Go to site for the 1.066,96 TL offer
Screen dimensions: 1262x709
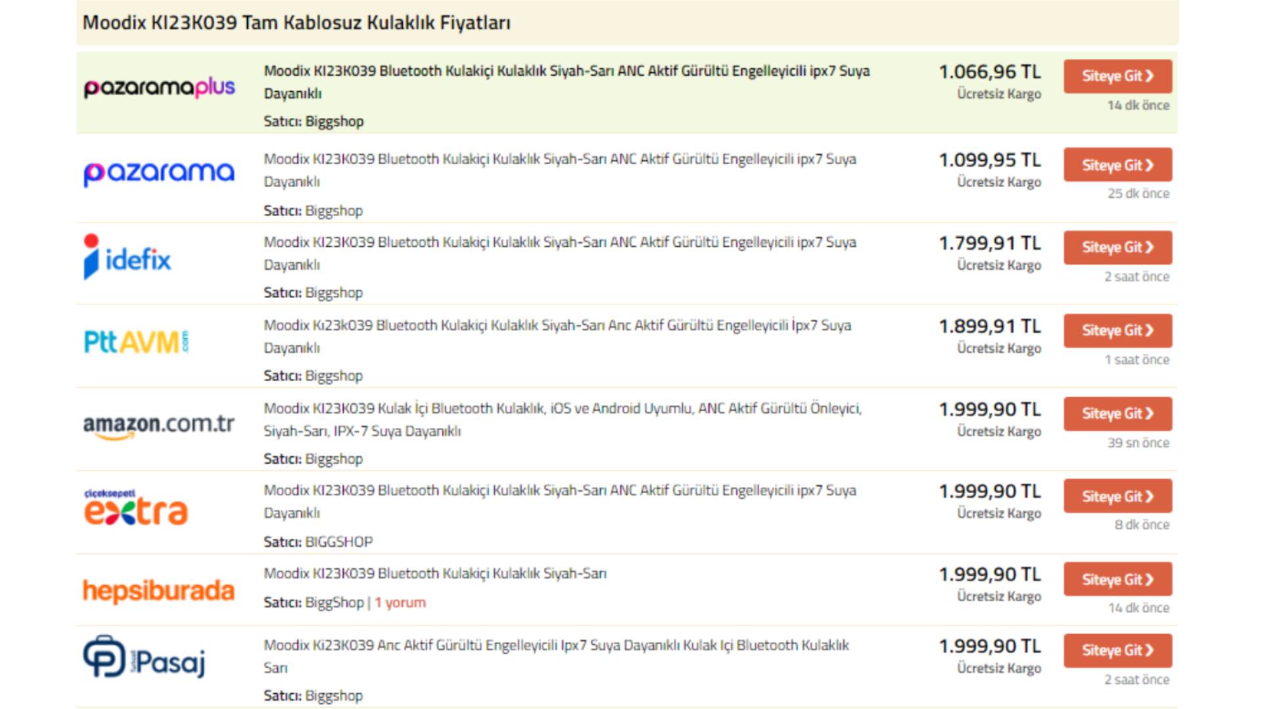point(1117,76)
